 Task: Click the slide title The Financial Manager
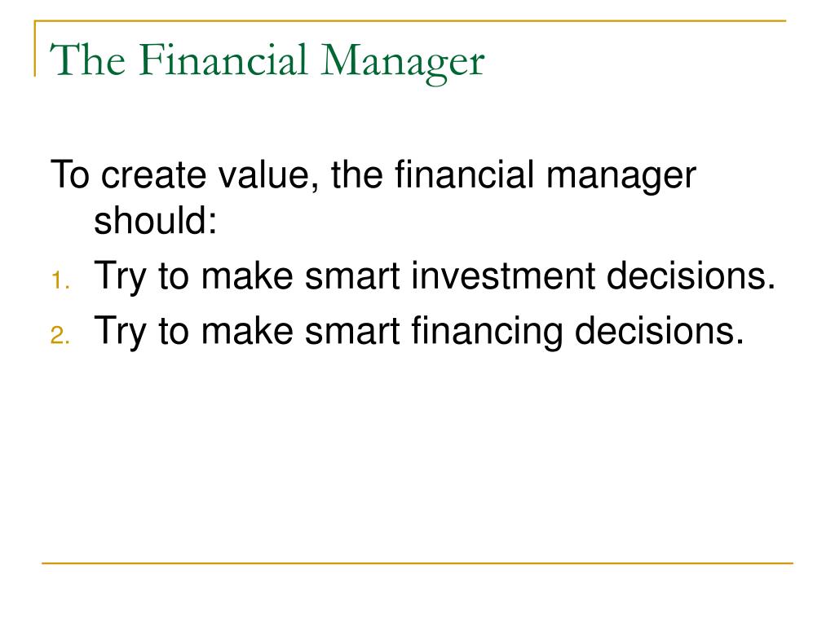(267, 62)
